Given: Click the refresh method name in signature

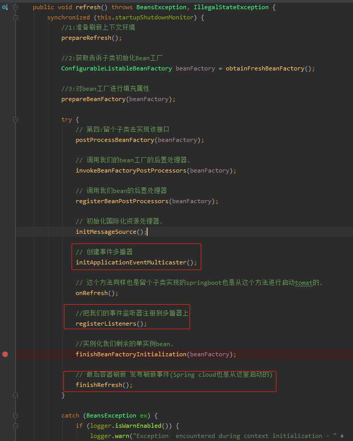Looking at the screenshot, I should pos(88,7).
